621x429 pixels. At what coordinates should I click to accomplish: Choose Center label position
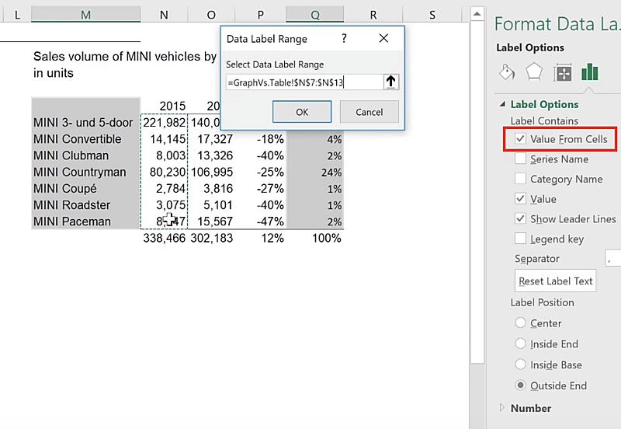(x=520, y=323)
